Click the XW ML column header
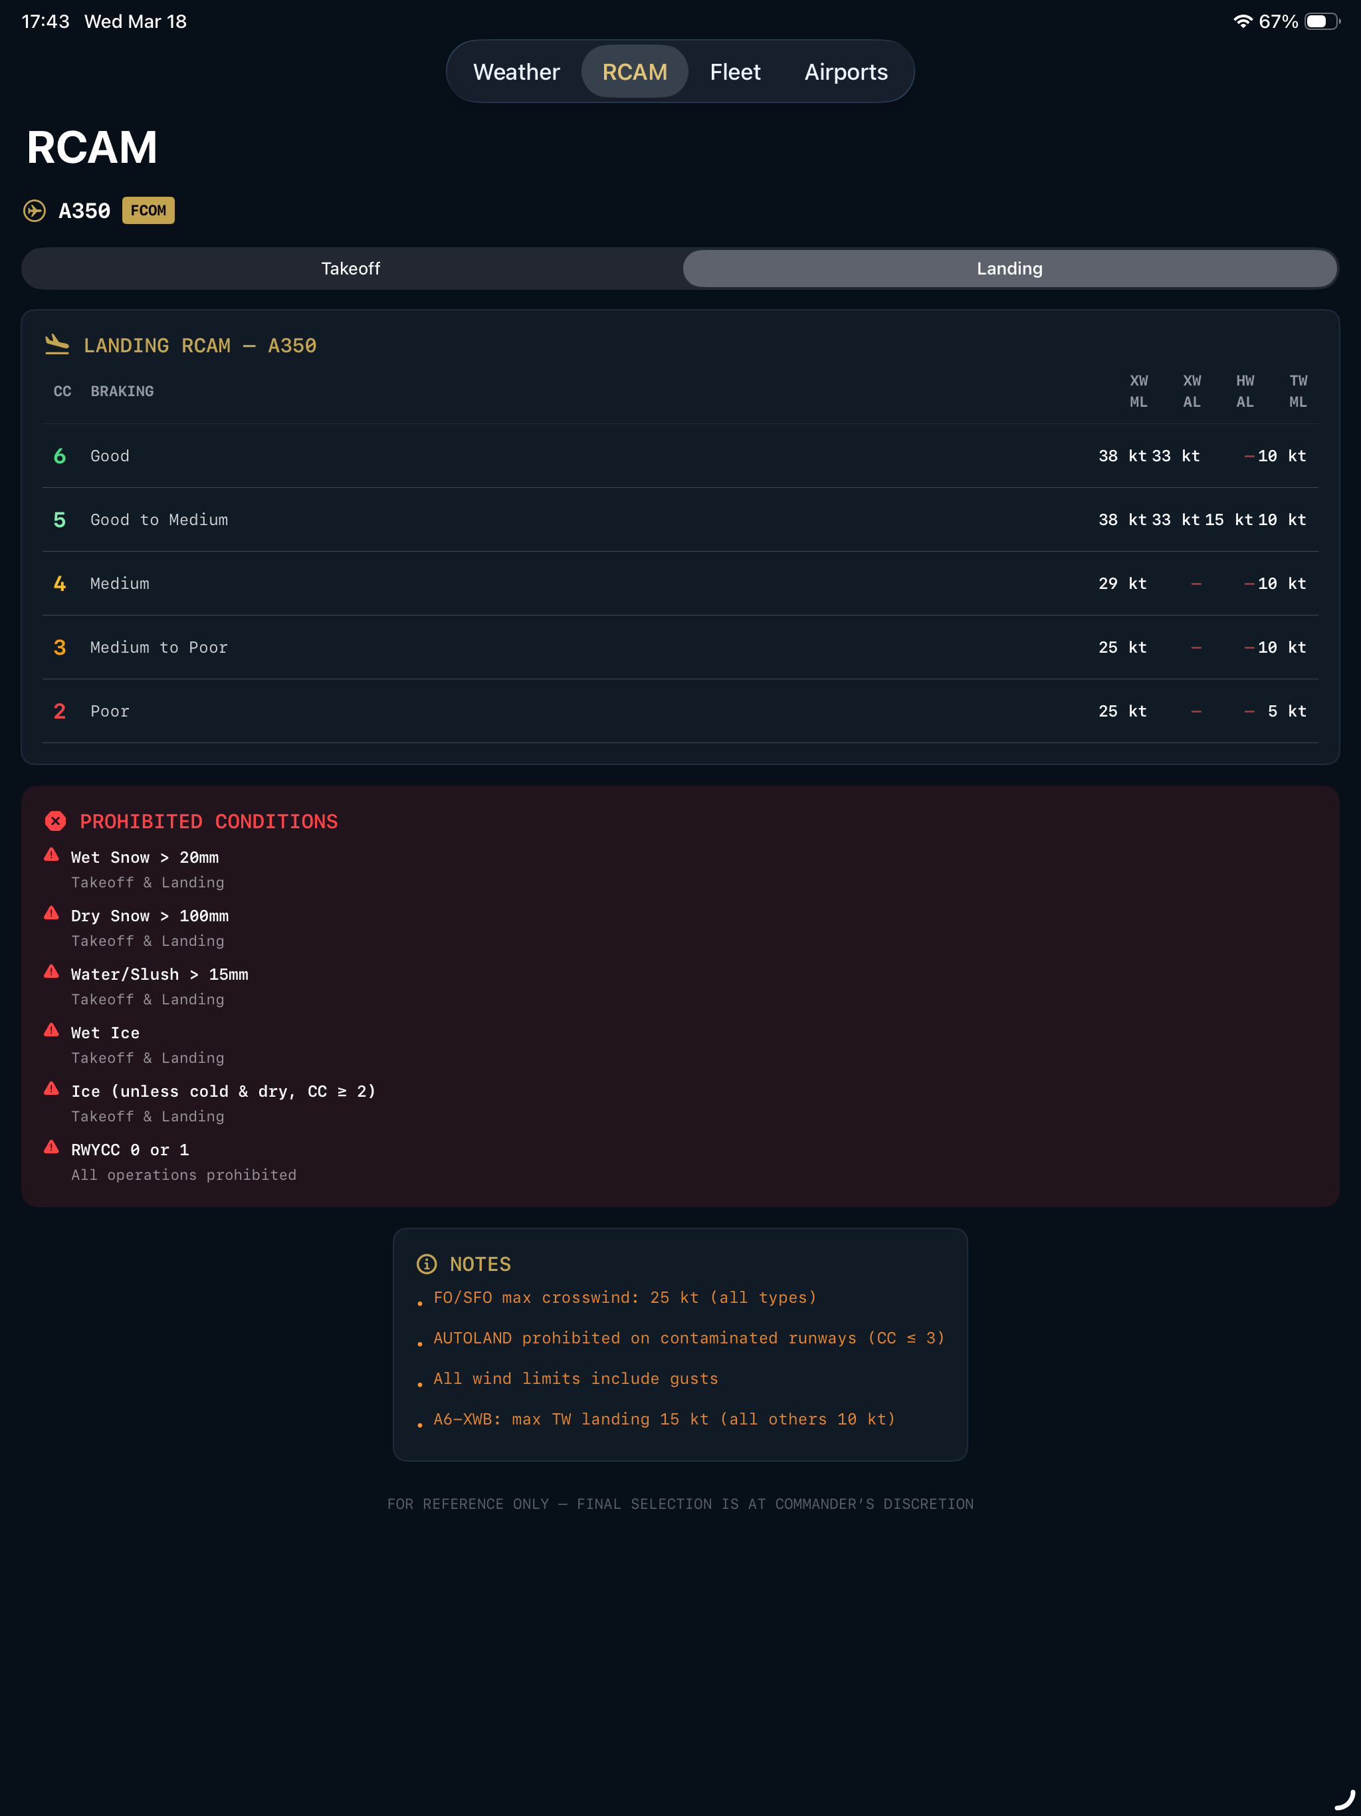 (x=1138, y=391)
